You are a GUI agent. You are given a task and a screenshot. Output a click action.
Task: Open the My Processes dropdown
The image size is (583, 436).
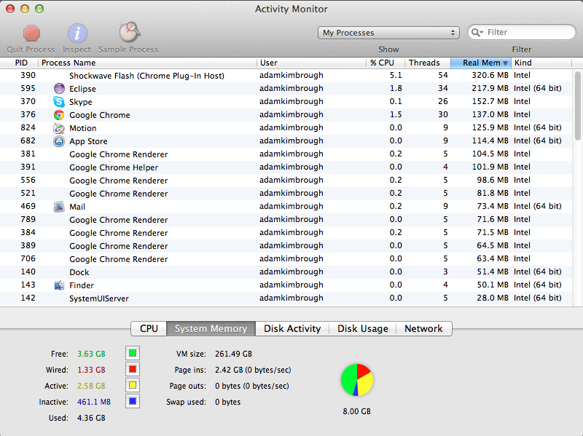[x=388, y=33]
